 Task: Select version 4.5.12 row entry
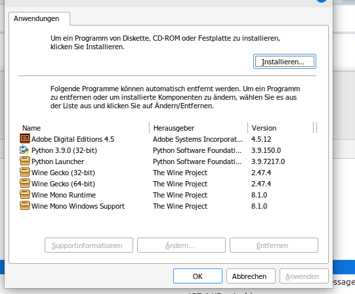click(261, 139)
